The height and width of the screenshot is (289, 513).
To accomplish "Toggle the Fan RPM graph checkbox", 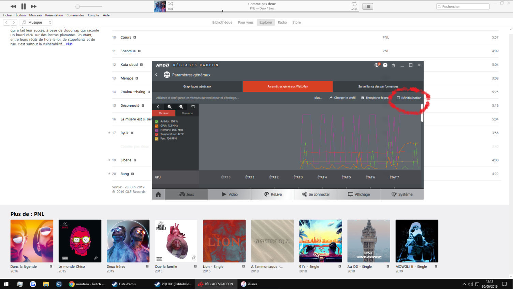I will [x=157, y=139].
